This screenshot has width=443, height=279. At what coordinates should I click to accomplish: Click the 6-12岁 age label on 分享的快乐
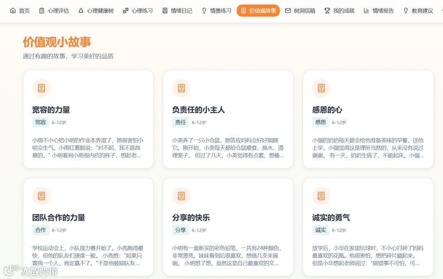coord(199,230)
